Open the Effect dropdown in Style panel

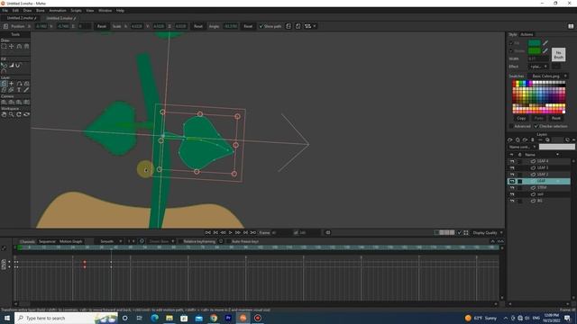[x=539, y=67]
